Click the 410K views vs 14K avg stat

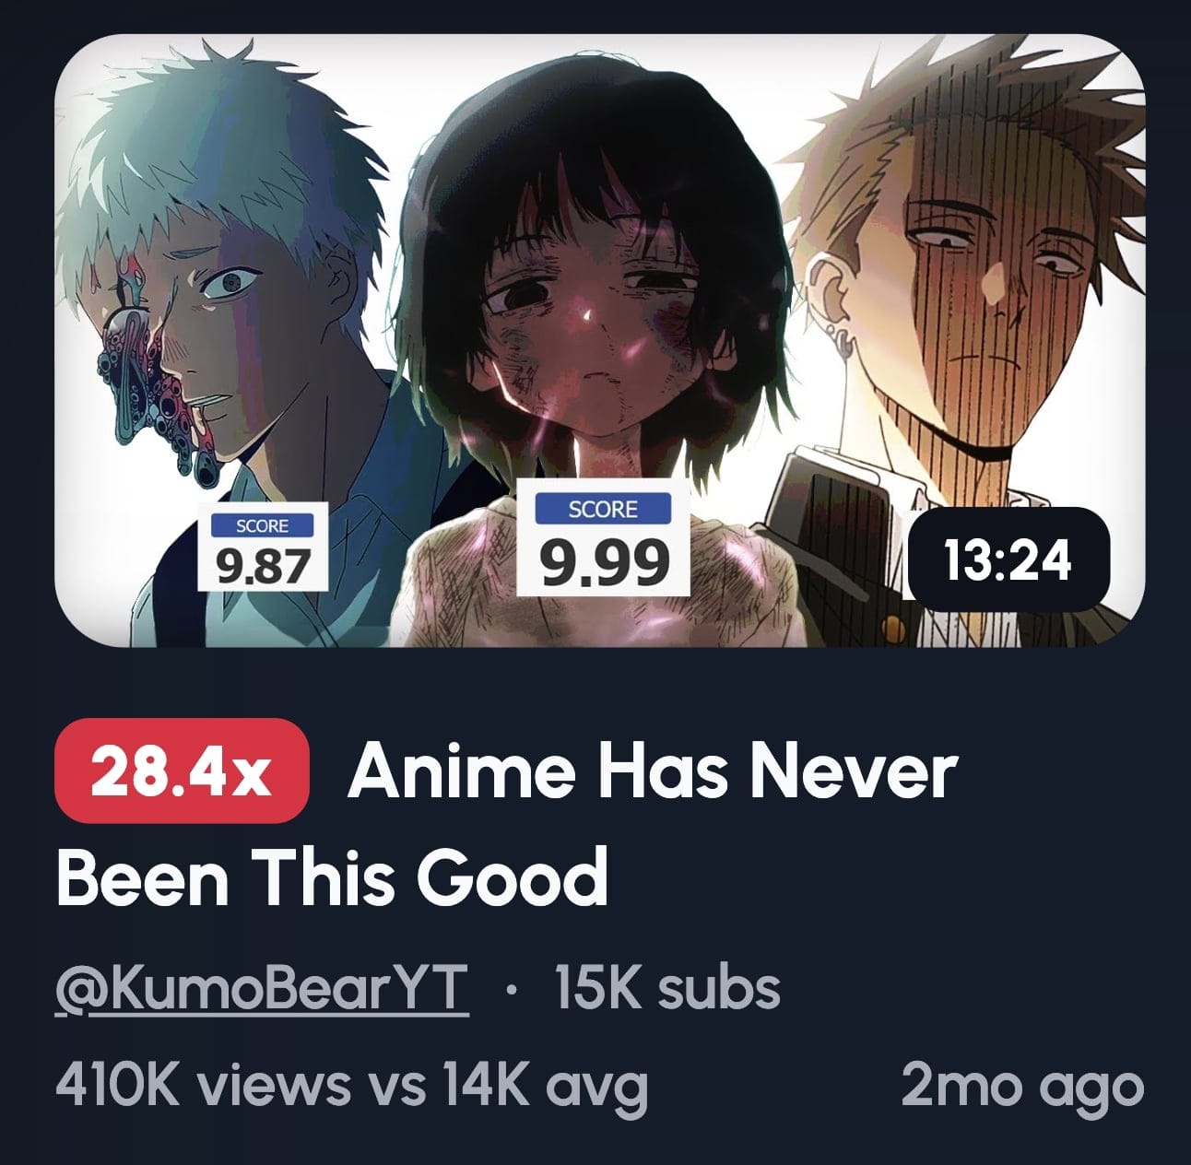click(x=352, y=1085)
